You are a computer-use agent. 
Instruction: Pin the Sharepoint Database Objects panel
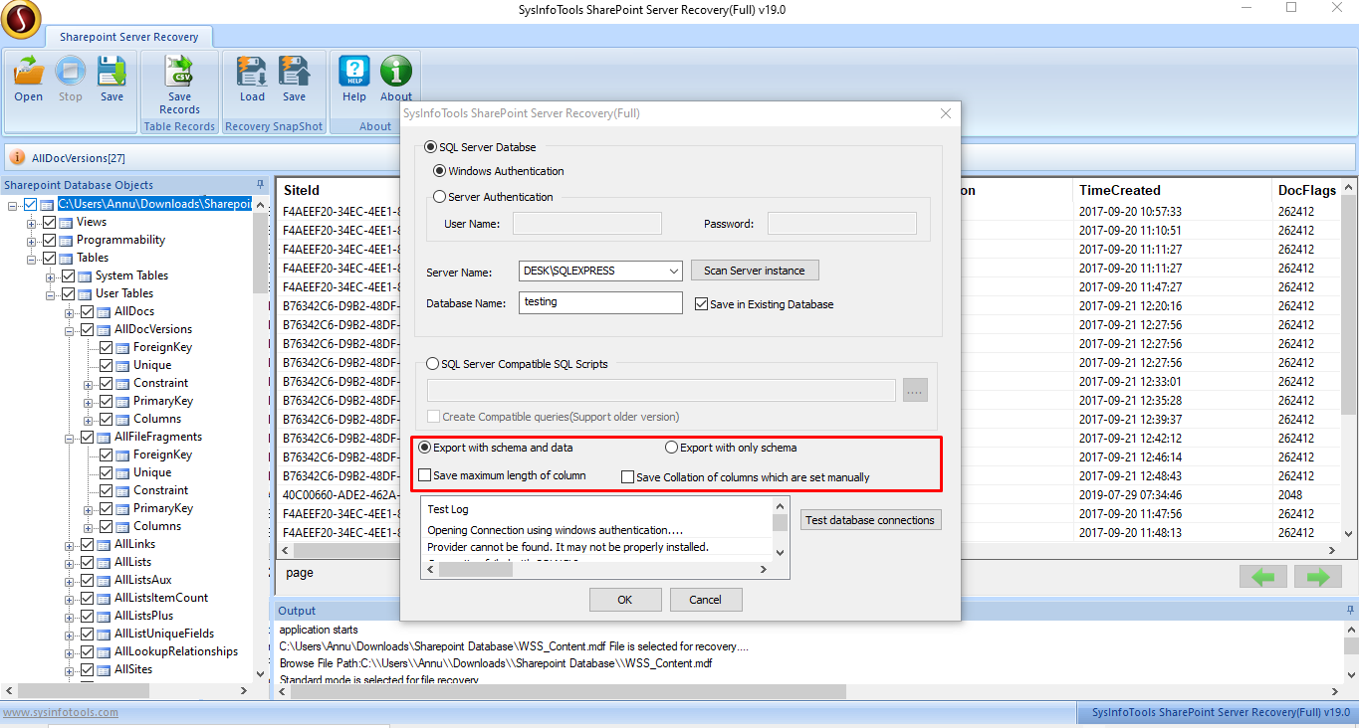[261, 185]
